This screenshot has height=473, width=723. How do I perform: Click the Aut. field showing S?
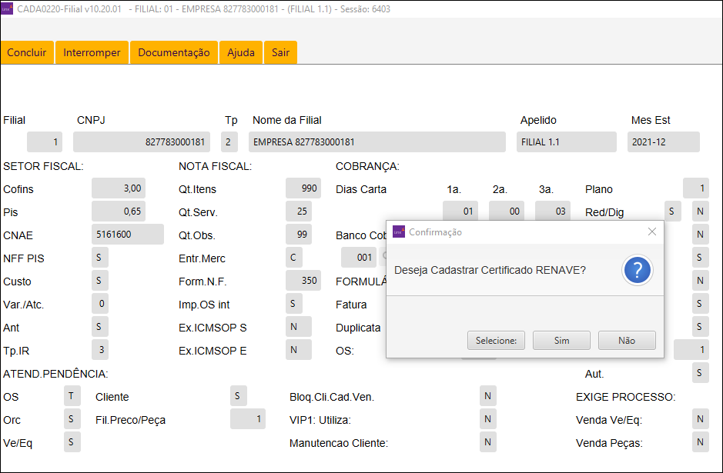tap(701, 372)
